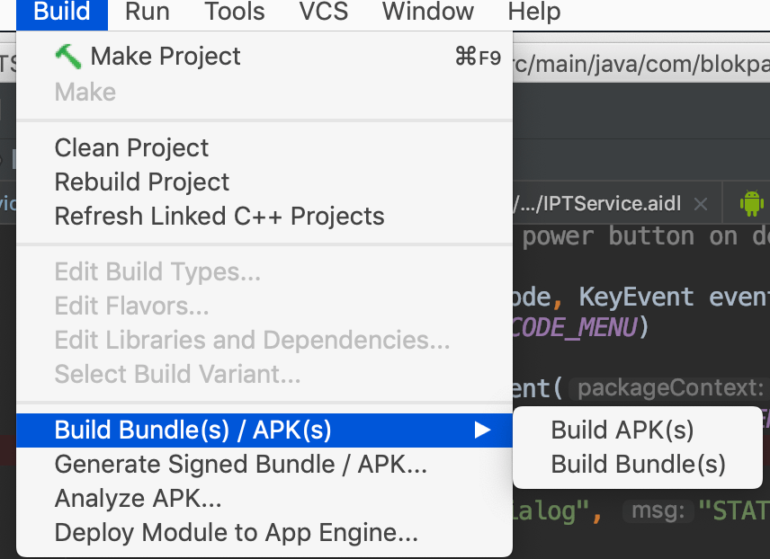Click the Make Project hammer icon
770x559 pixels.
click(x=68, y=56)
